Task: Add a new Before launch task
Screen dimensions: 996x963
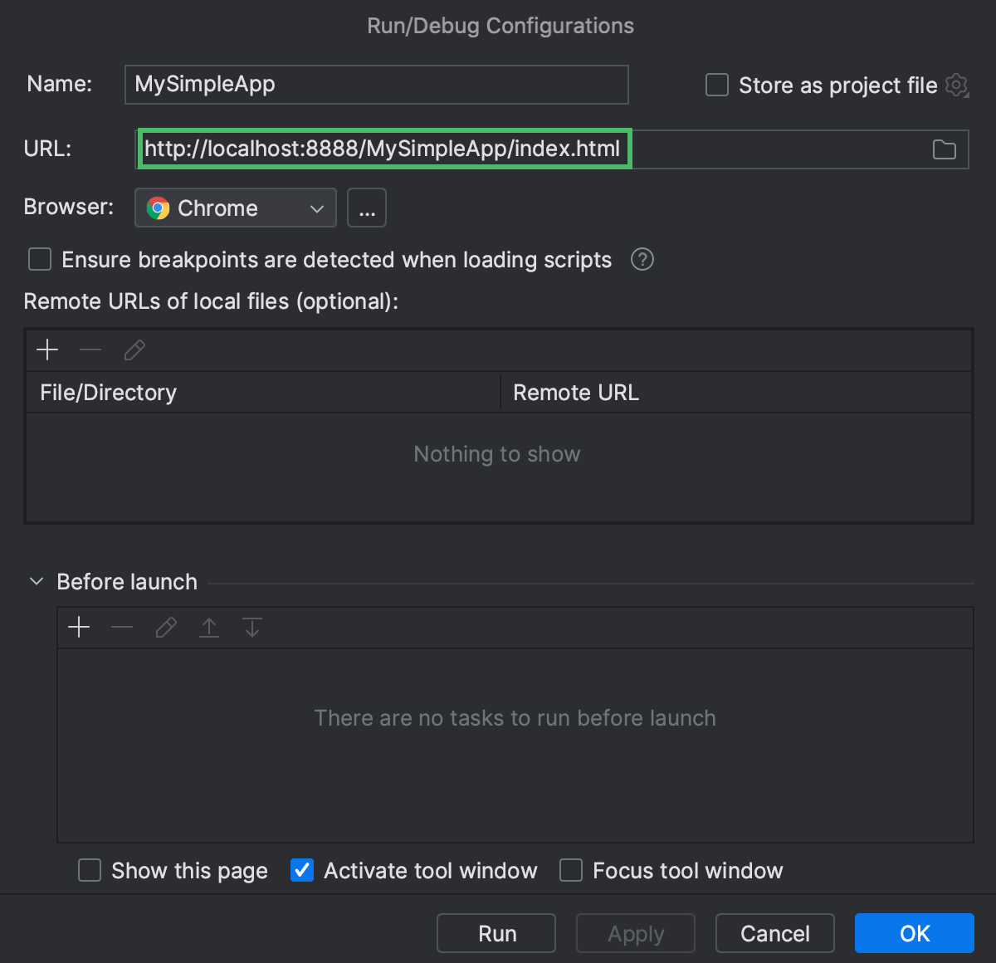Action: pos(79,627)
